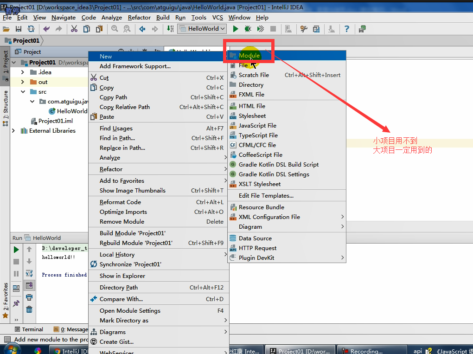Run HelloWorld with the green toolbar arrow
473x354 pixels.
235,29
